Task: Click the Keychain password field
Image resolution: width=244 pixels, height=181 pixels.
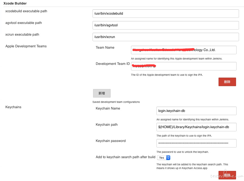Action: (x=196, y=143)
